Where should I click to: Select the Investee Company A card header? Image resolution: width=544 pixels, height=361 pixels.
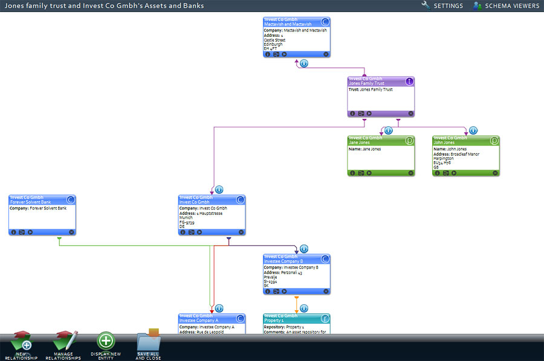212,318
